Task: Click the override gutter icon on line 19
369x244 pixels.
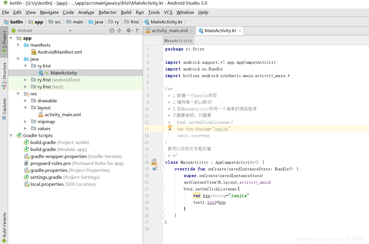Action: (x=155, y=169)
